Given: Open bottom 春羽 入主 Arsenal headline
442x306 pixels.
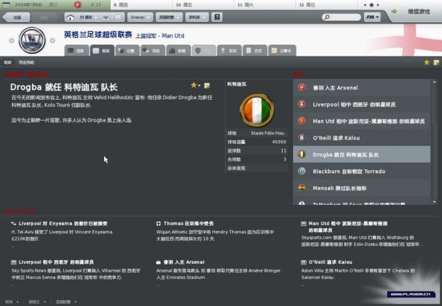Looking at the screenshot, I should tap(184, 262).
